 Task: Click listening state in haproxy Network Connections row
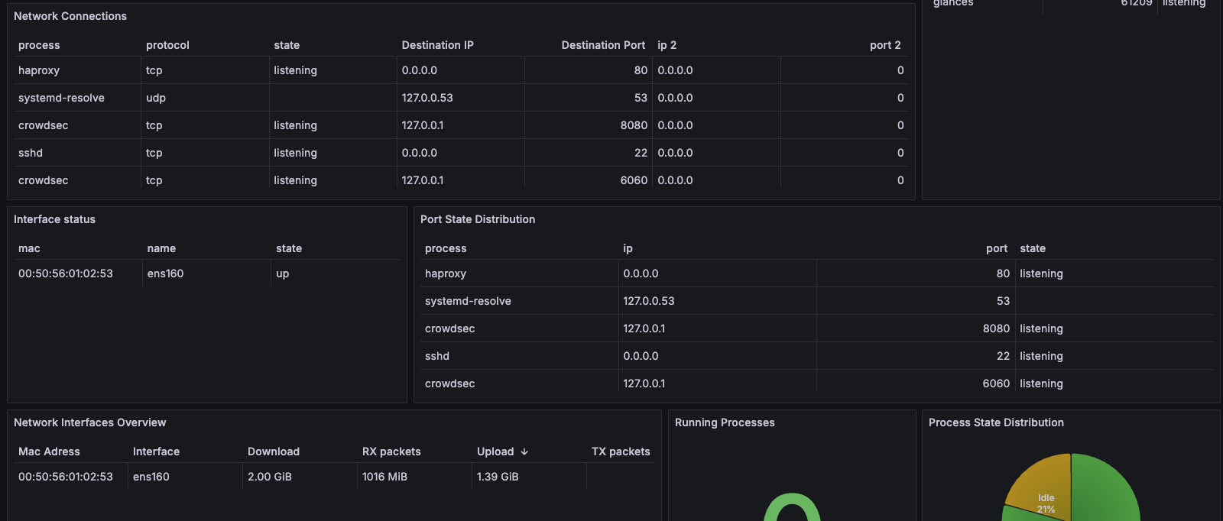point(295,70)
